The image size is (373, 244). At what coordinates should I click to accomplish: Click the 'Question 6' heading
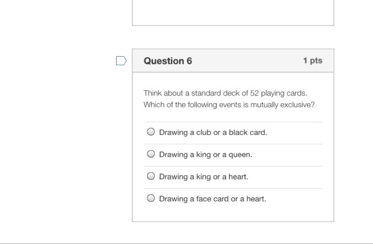pyautogui.click(x=168, y=61)
